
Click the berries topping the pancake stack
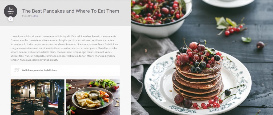pyautogui.click(x=198, y=56)
